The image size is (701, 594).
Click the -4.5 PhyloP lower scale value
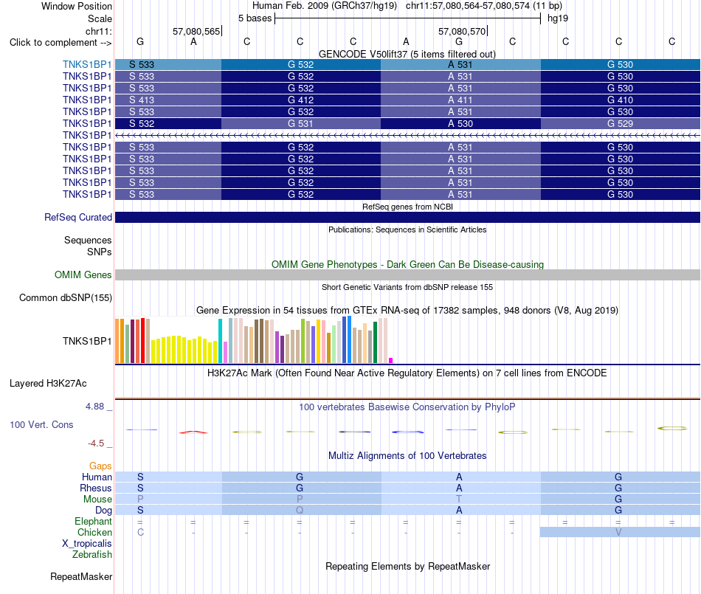click(x=96, y=443)
